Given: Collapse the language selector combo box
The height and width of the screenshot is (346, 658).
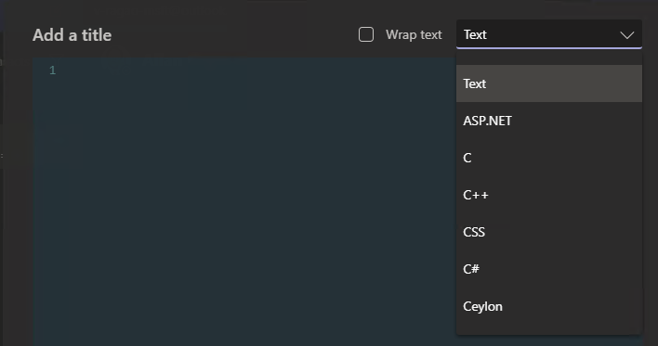Looking at the screenshot, I should pos(549,34).
